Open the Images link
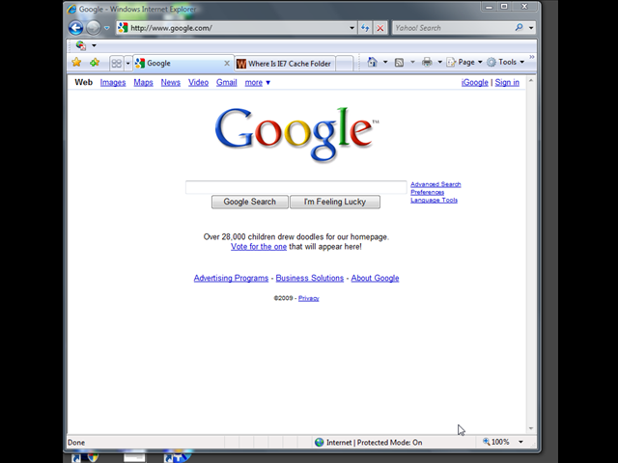This screenshot has height=463, width=618. click(113, 82)
